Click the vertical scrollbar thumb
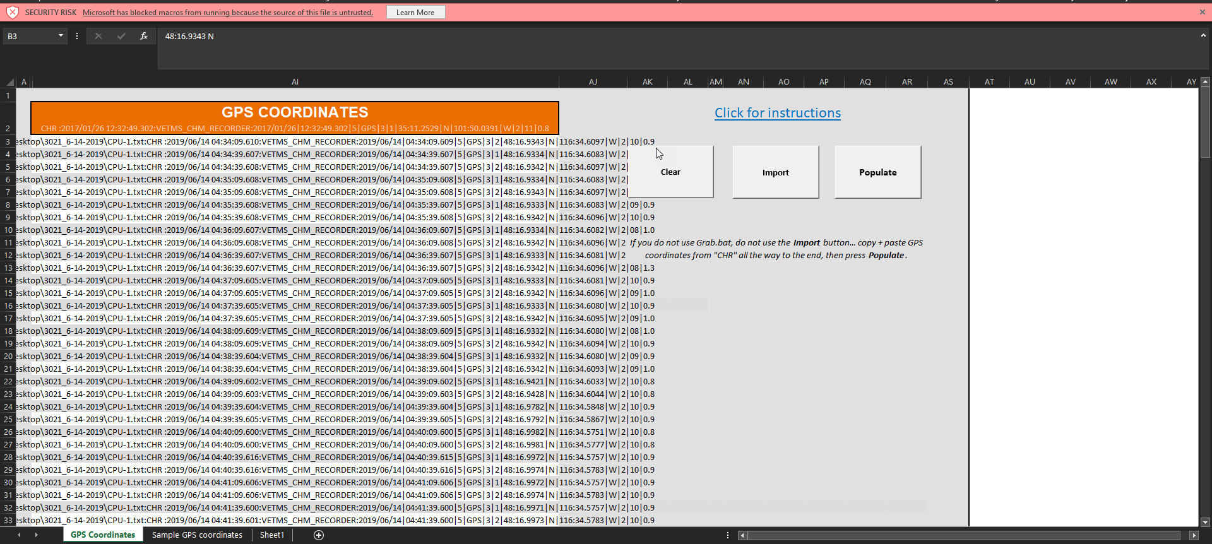Viewport: 1212px width, 544px height. [1205, 122]
